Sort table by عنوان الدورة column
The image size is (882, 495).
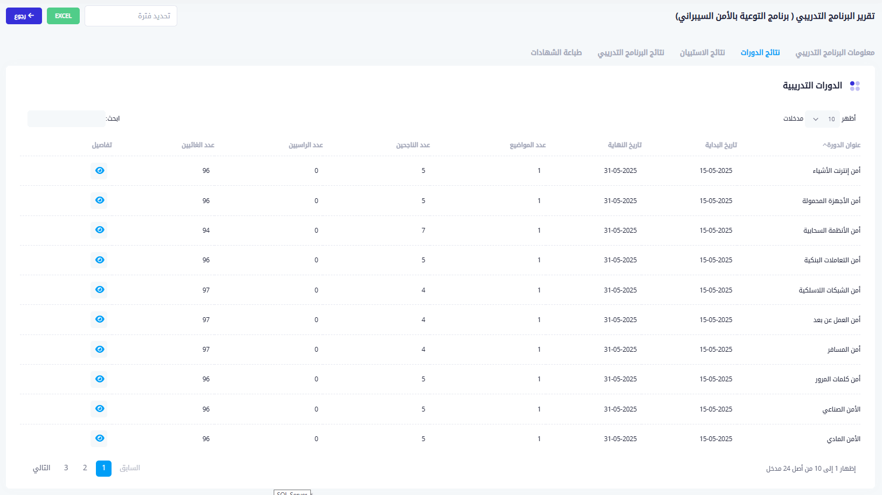(841, 145)
